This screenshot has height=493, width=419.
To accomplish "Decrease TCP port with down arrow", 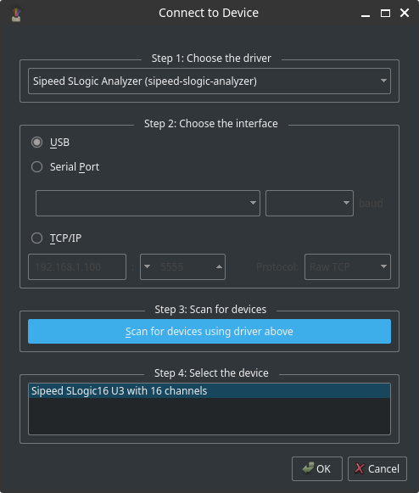I will 147,267.
